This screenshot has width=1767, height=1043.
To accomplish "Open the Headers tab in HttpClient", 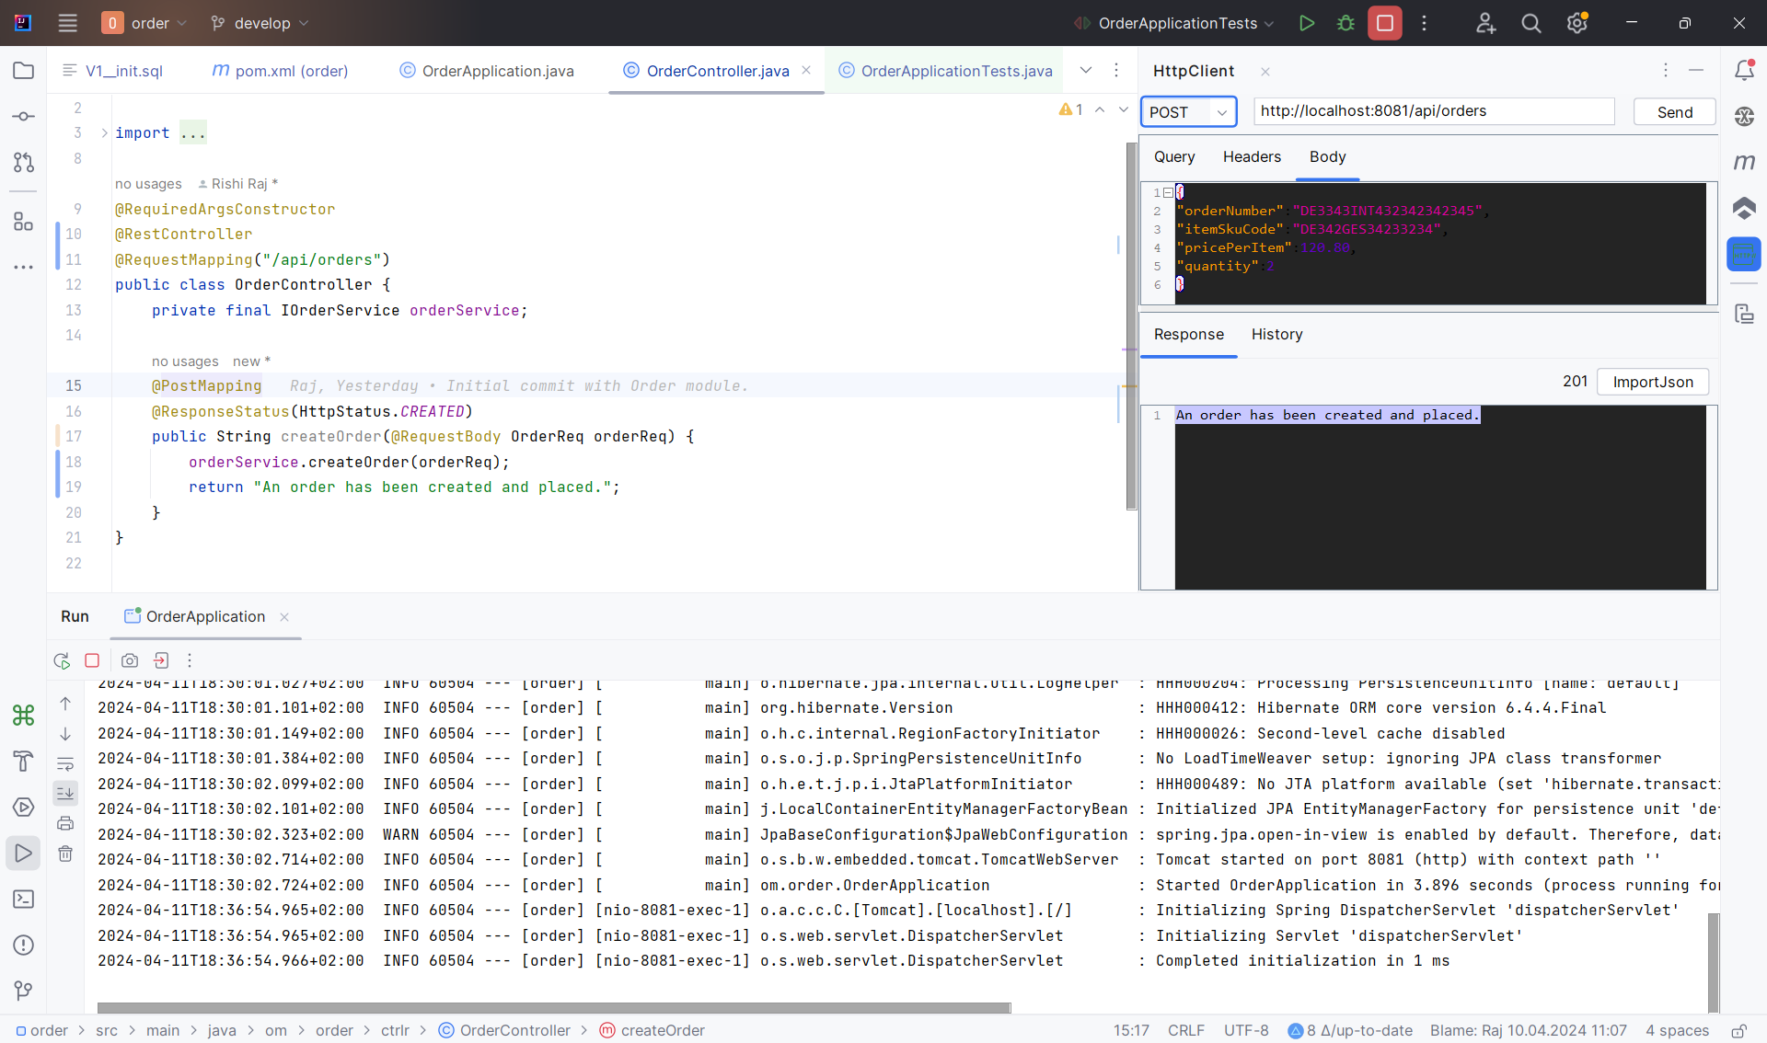I will coord(1252,157).
